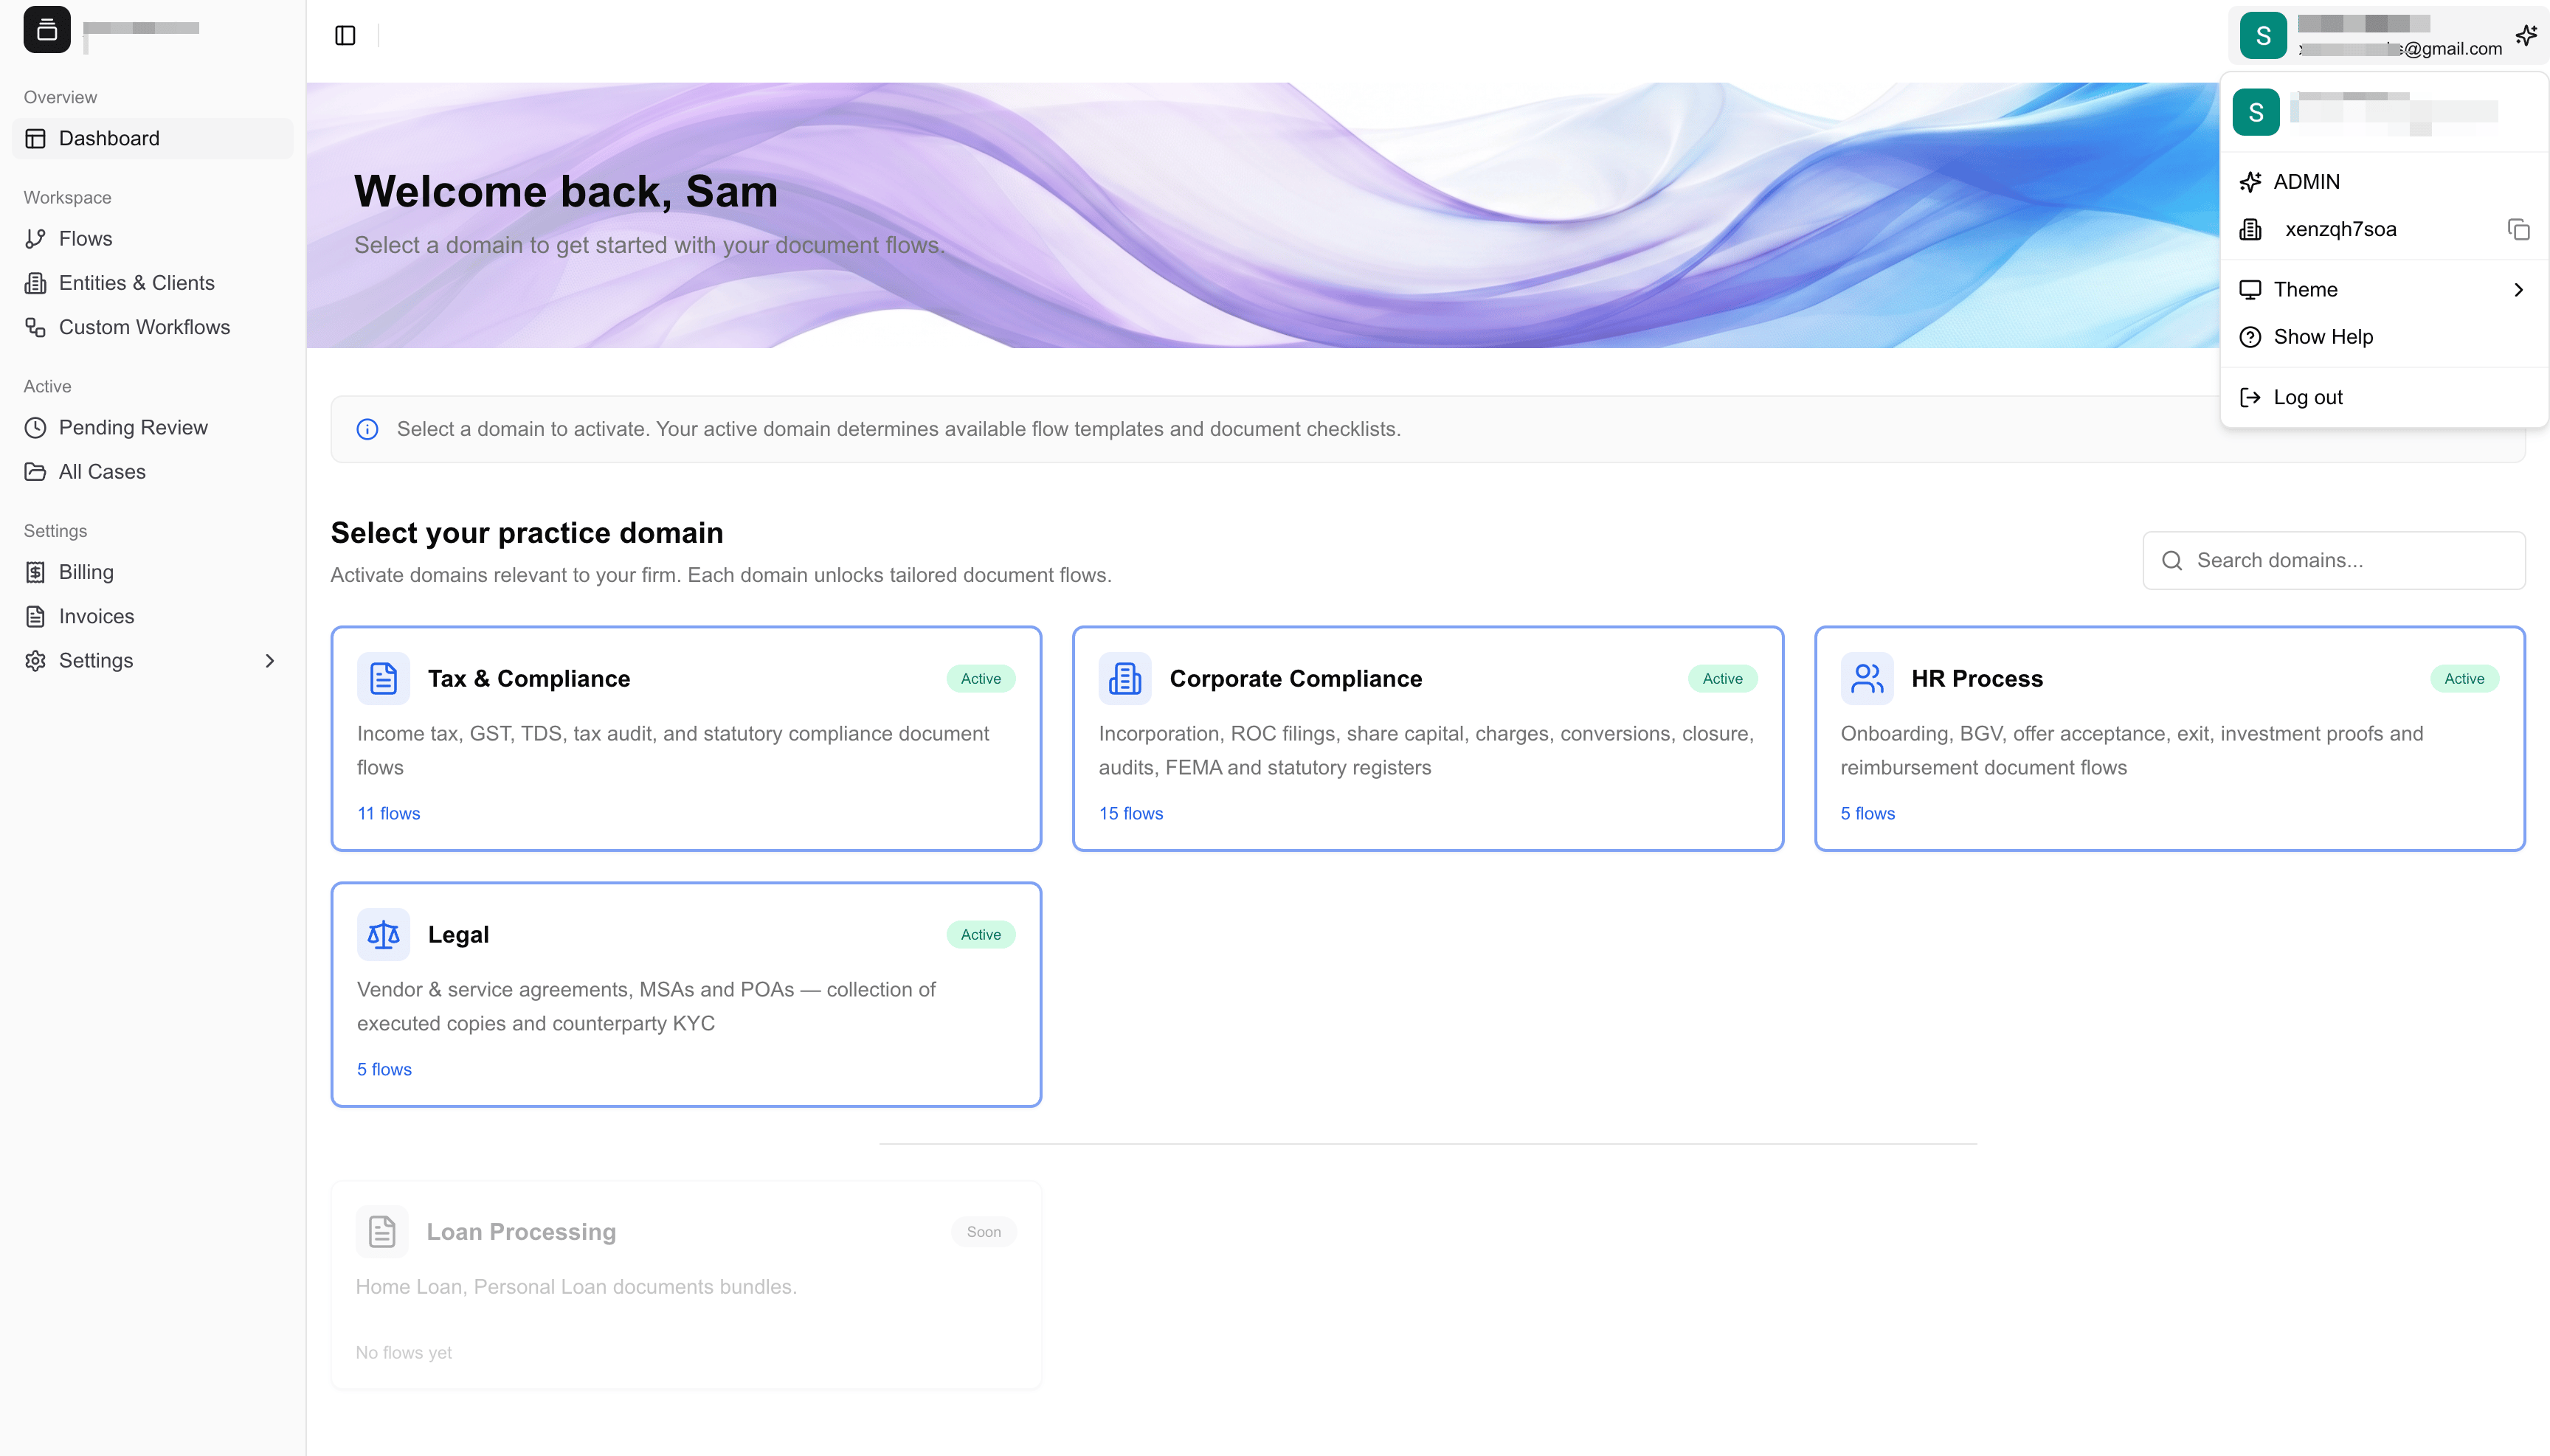2550x1456 pixels.
Task: Click the Soon badge on Loan Processing
Action: 984,1232
